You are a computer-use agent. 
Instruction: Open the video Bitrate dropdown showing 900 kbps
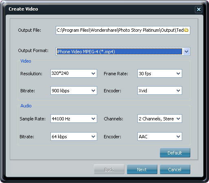(x=74, y=90)
